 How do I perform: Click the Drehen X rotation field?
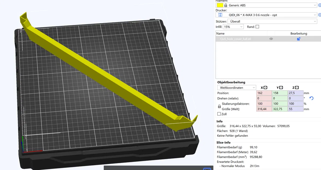point(264,98)
